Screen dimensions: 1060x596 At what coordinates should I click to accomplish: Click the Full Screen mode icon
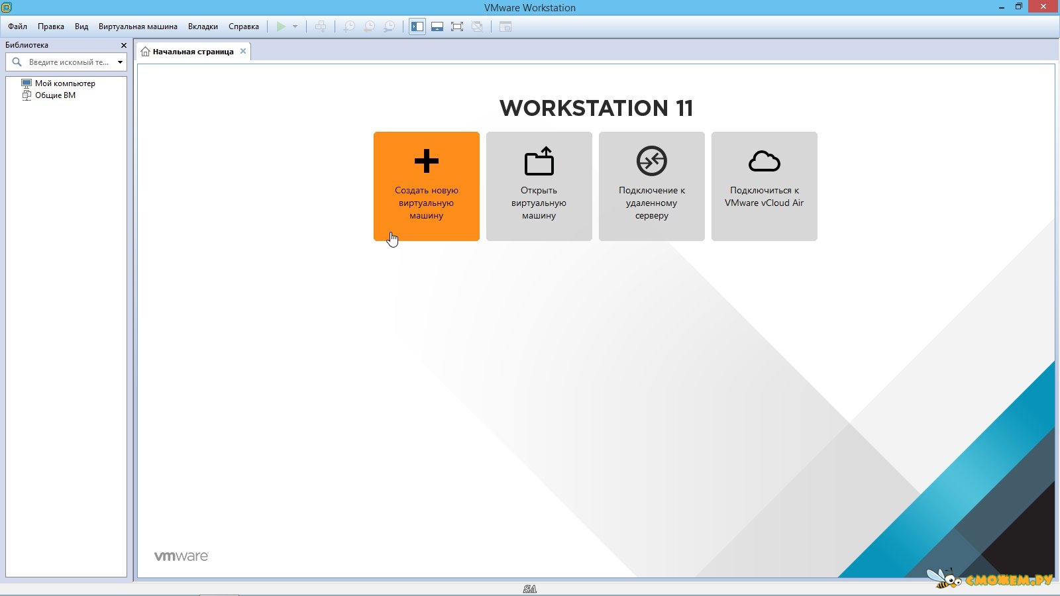pos(457,26)
